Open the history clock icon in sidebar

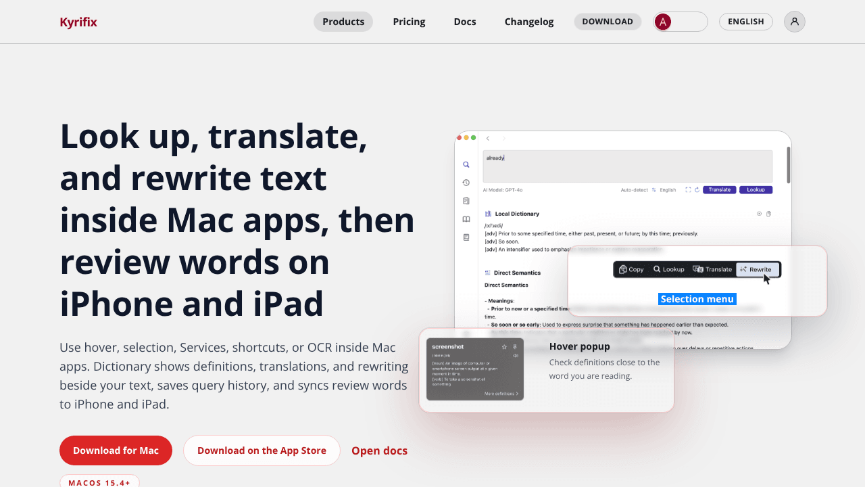(466, 183)
